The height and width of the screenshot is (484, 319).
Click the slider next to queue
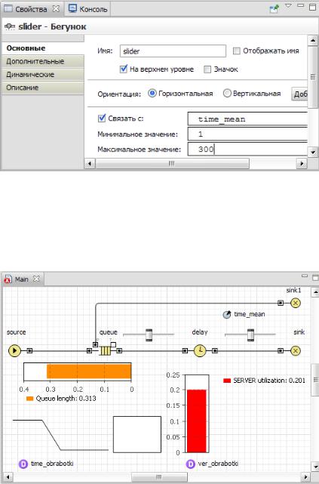pyautogui.click(x=149, y=334)
